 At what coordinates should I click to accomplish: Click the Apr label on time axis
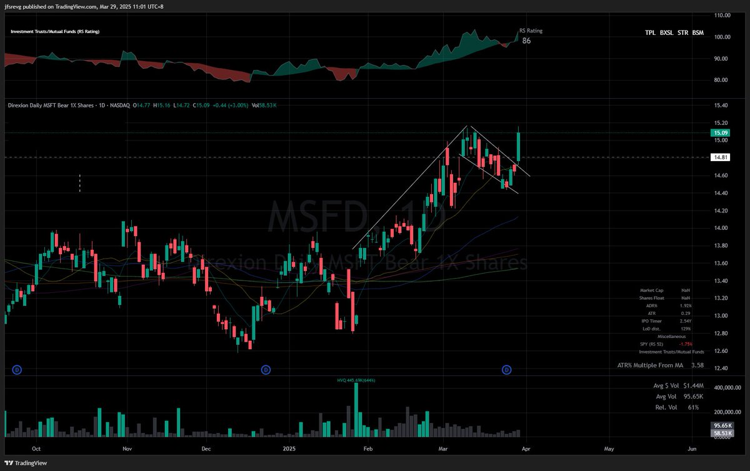pyautogui.click(x=526, y=449)
